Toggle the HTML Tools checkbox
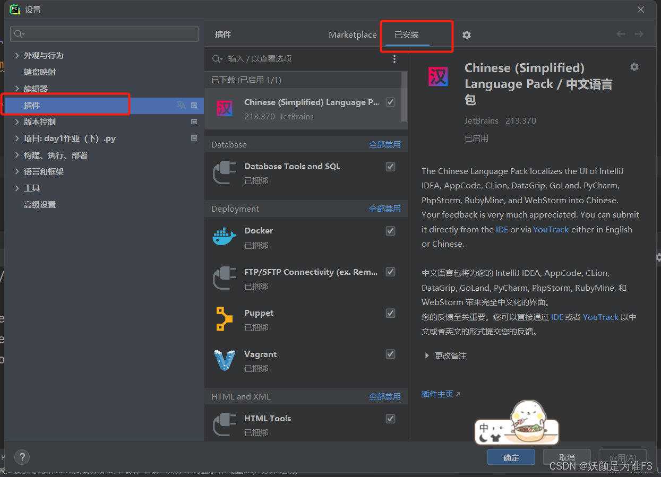 pos(390,419)
